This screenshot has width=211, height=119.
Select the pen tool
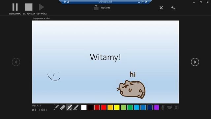pos(69,107)
